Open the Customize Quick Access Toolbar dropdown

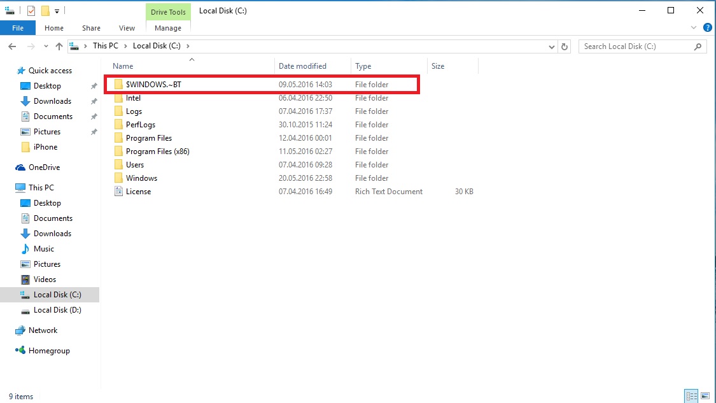point(57,11)
